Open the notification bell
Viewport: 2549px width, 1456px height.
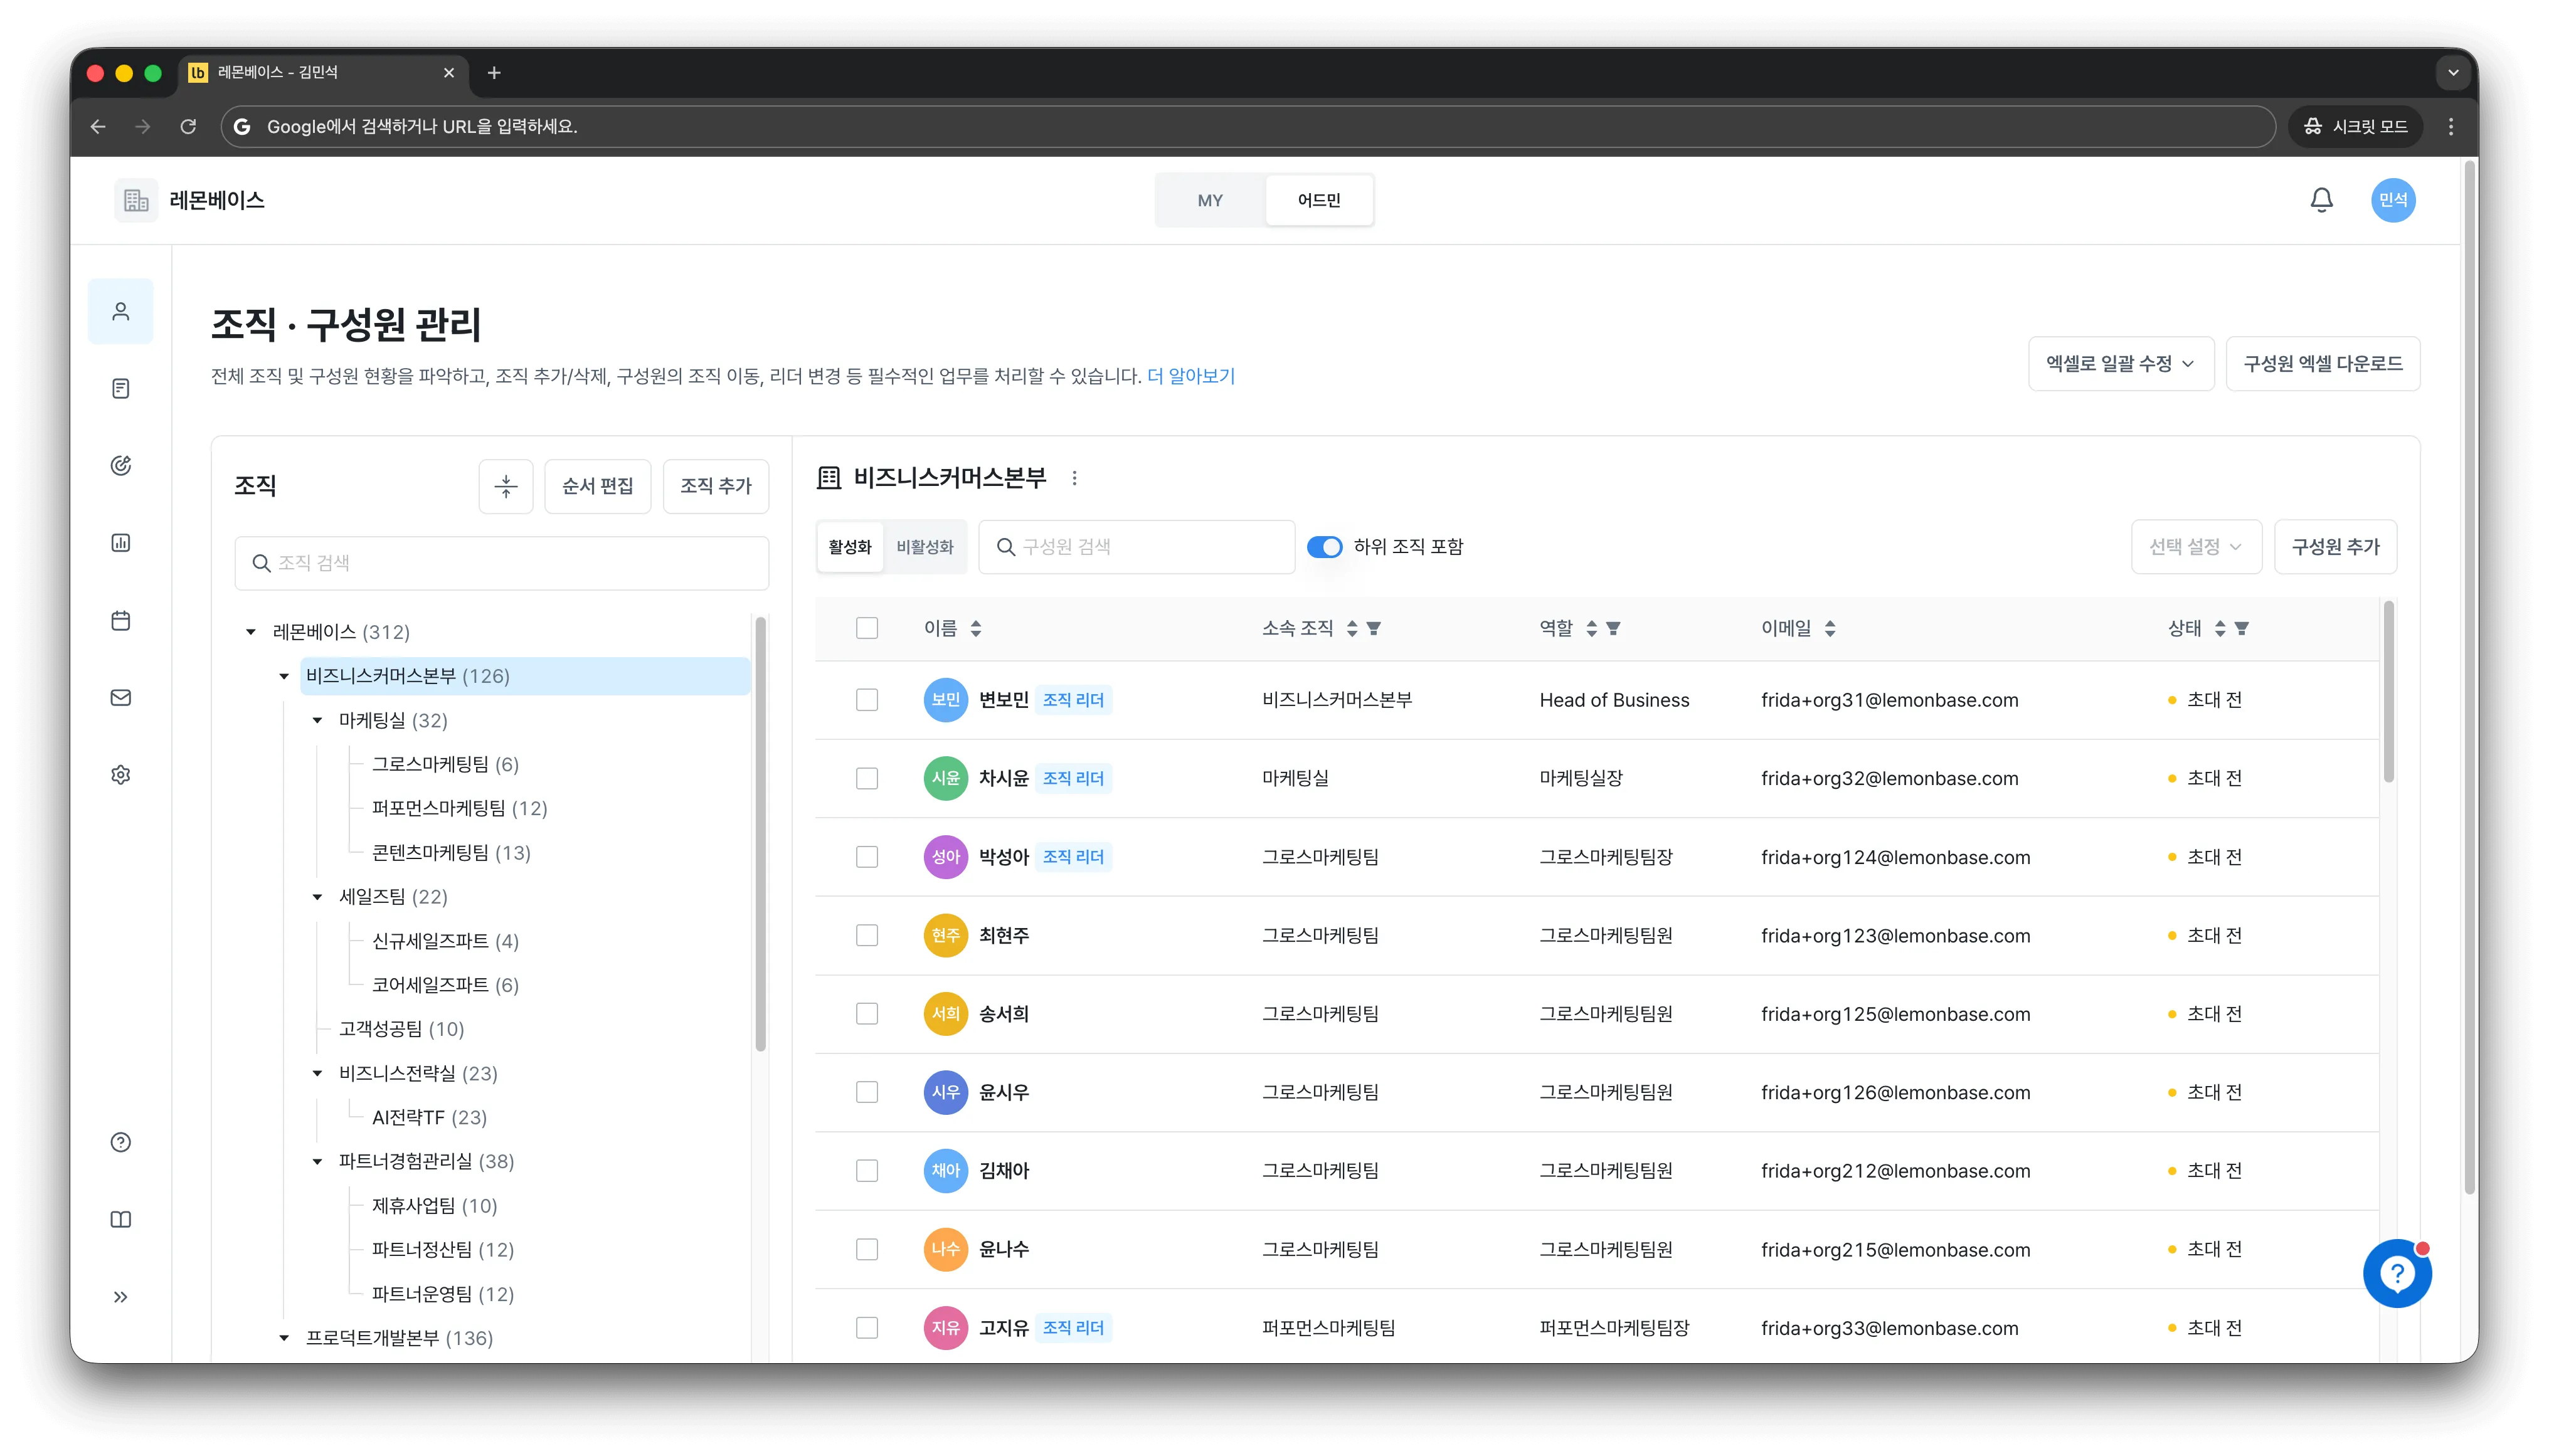pos(2321,200)
